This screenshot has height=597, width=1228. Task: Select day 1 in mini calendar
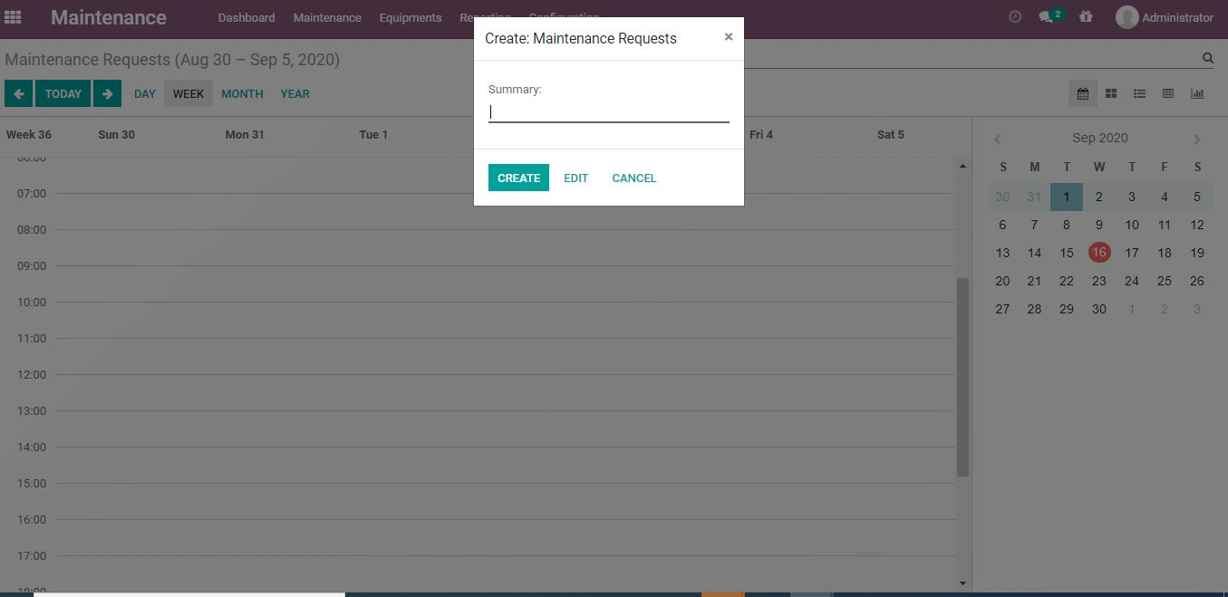pyautogui.click(x=1067, y=197)
